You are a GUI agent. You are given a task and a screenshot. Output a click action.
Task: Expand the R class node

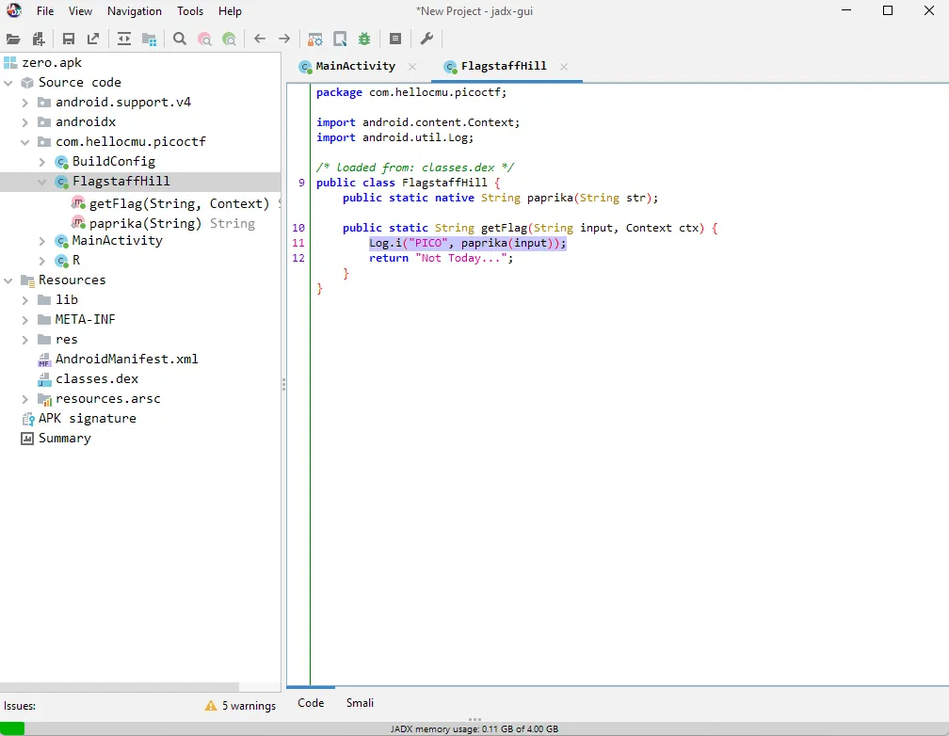(x=41, y=261)
